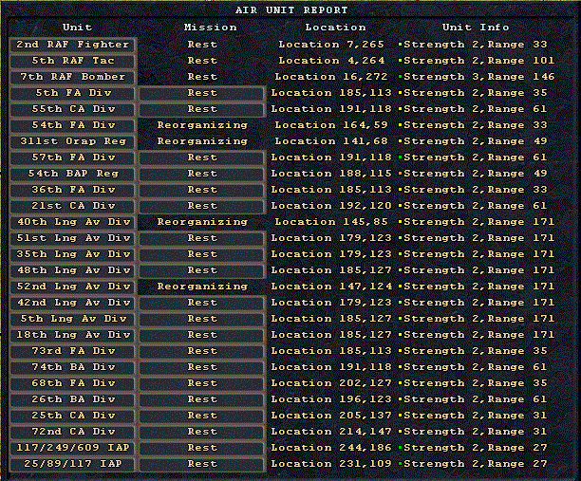This screenshot has height=481, width=581.
Task: Select the 2nd RAF Fighter unit
Action: point(73,45)
